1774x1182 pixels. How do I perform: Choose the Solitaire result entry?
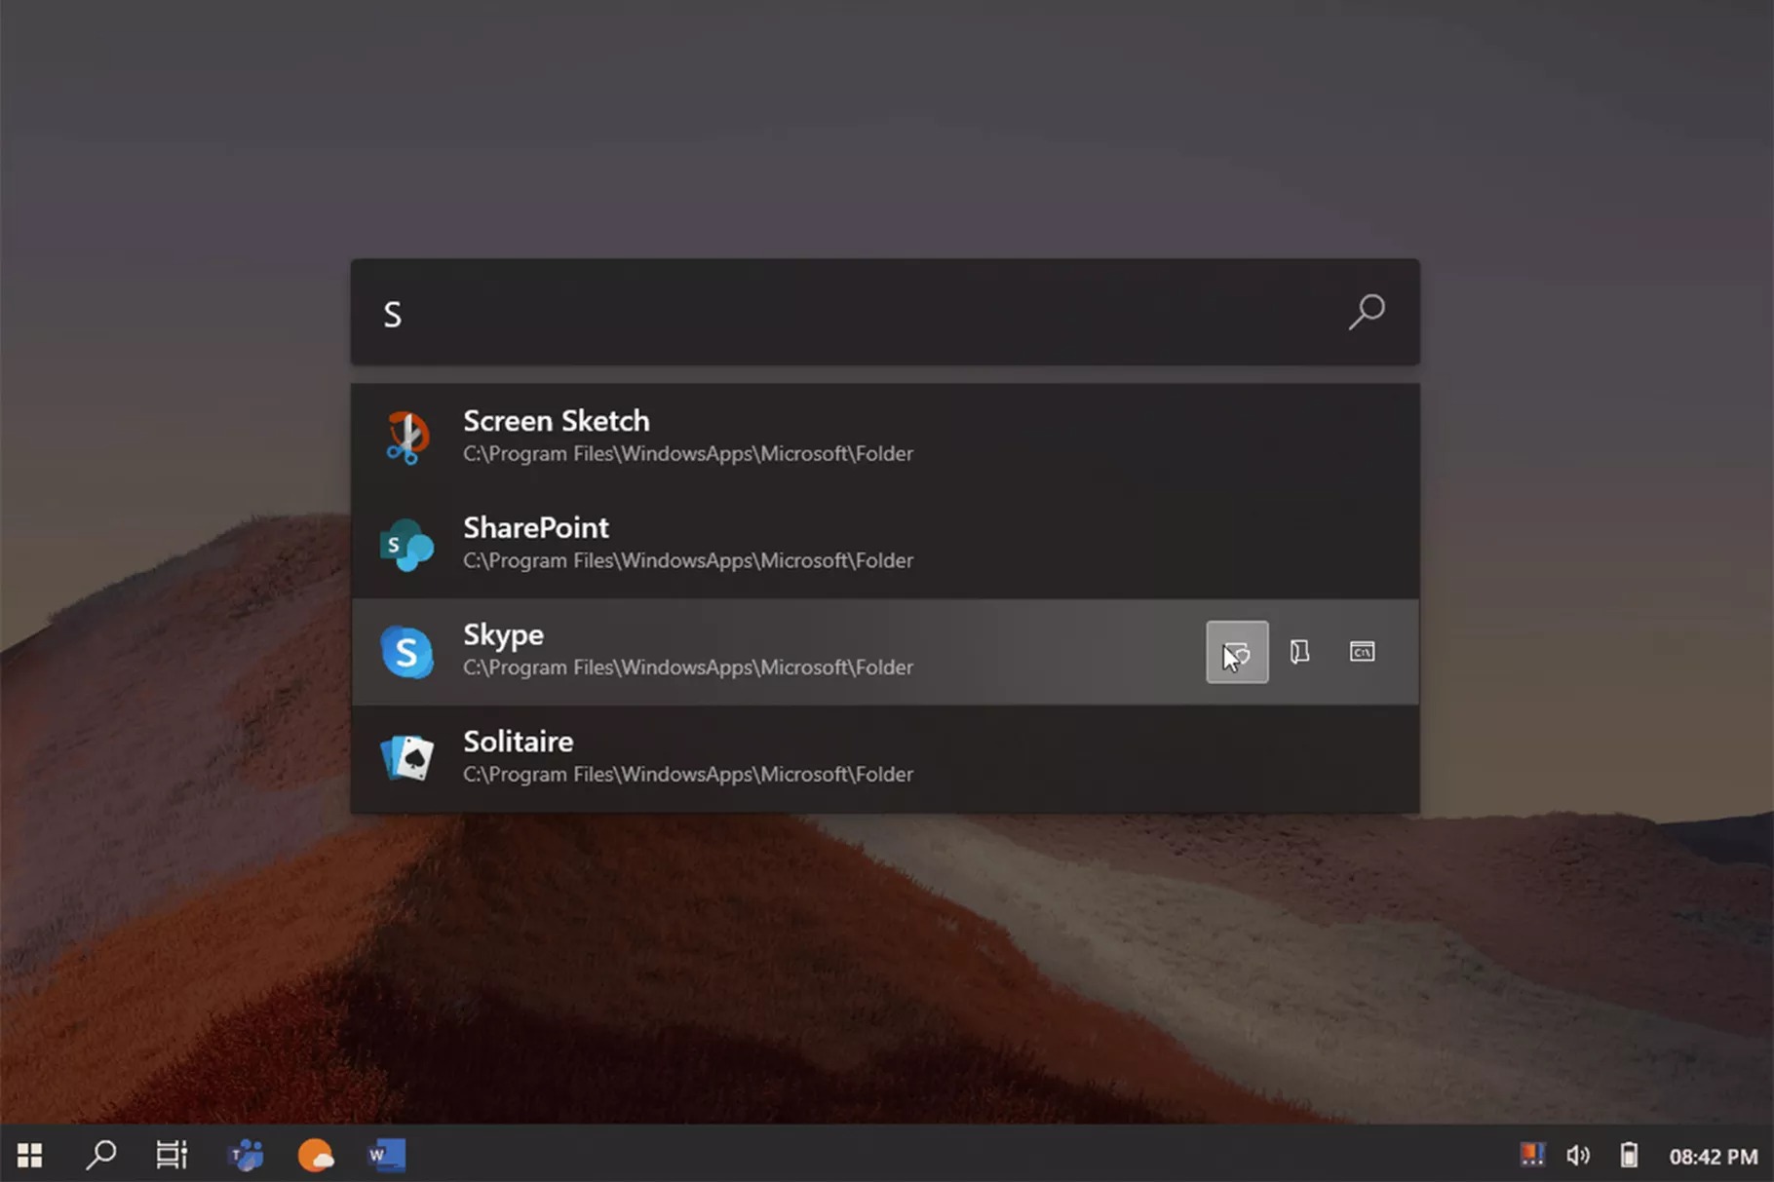coord(518,742)
